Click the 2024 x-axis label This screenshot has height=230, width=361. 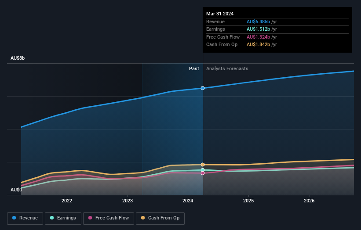tap(188, 201)
